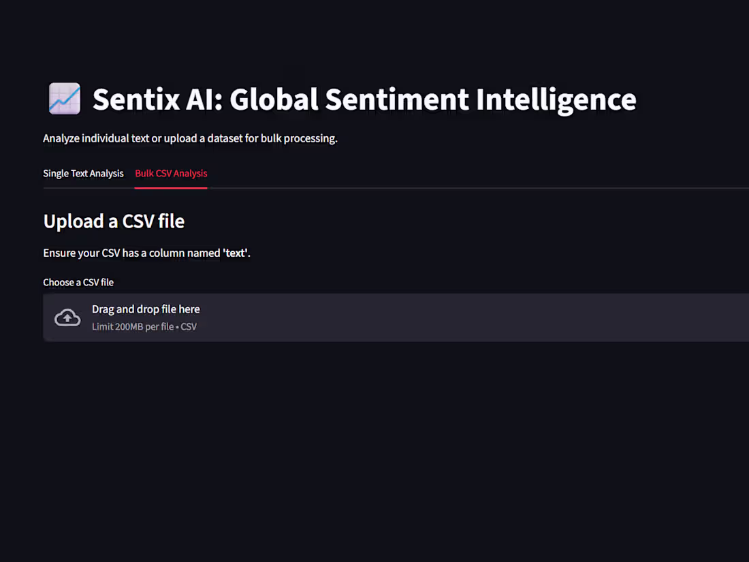Click the red underline below Bulk CSV Analysis
Screen dimensions: 749x562
tap(171, 187)
